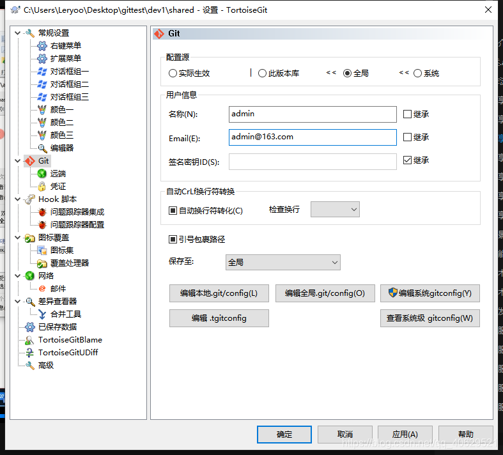Collapse the 图标覆盖 tree node

tap(18, 238)
